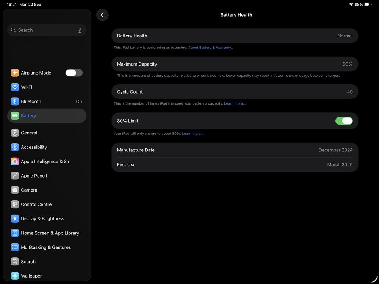Image resolution: width=379 pixels, height=284 pixels.
Task: Tap the Bluetooth icon in sidebar
Action: (x=15, y=101)
